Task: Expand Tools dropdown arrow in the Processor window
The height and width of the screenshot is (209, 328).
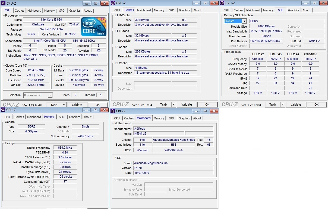Action: [x=64, y=105]
